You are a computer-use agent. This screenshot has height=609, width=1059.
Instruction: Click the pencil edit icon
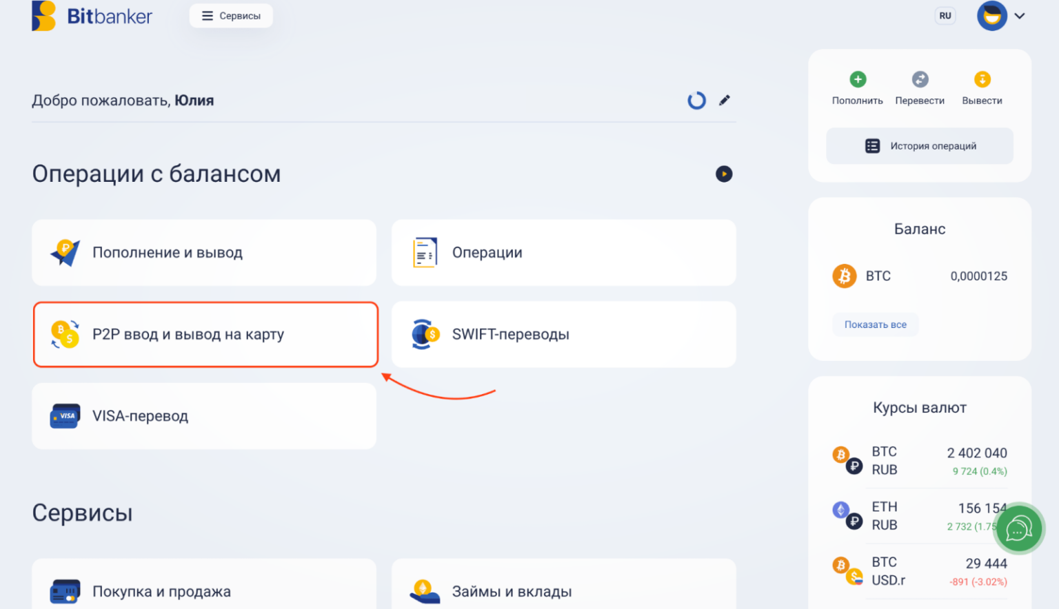point(725,101)
